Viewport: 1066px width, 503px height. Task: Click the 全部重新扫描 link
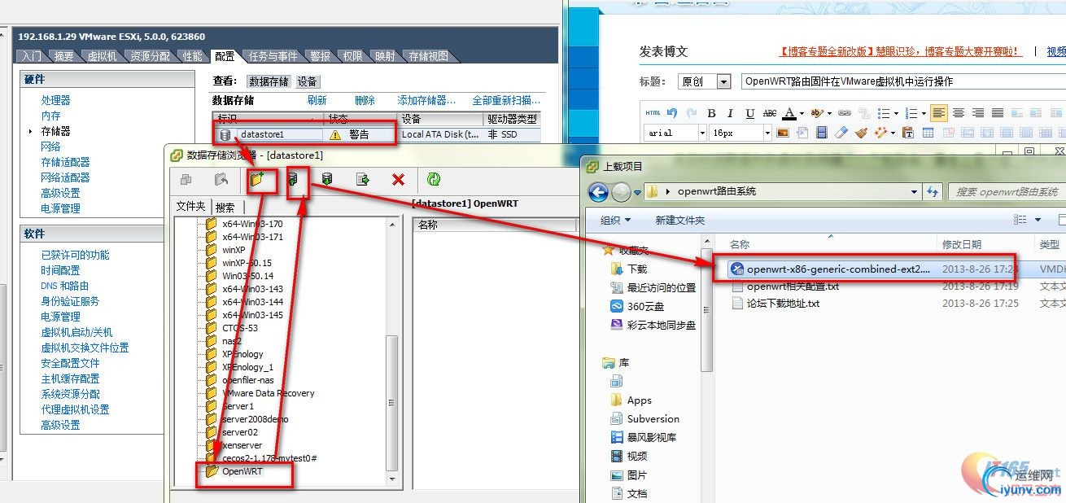(506, 100)
